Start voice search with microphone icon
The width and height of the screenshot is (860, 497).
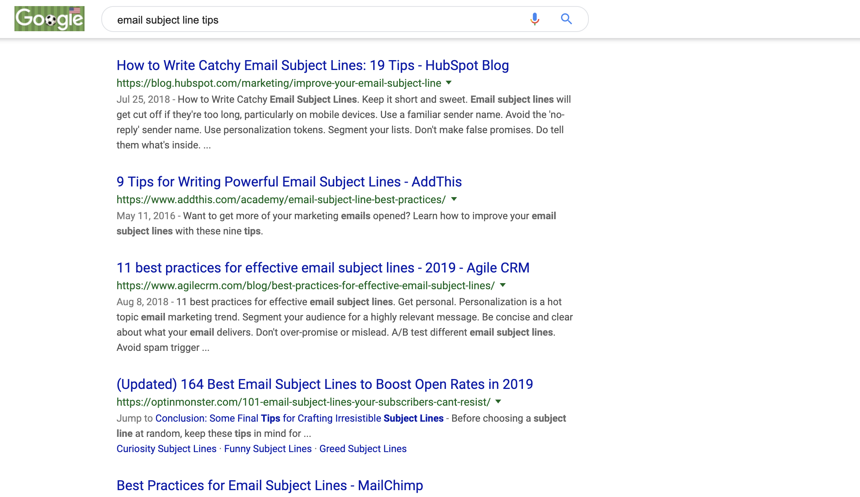[x=535, y=19]
